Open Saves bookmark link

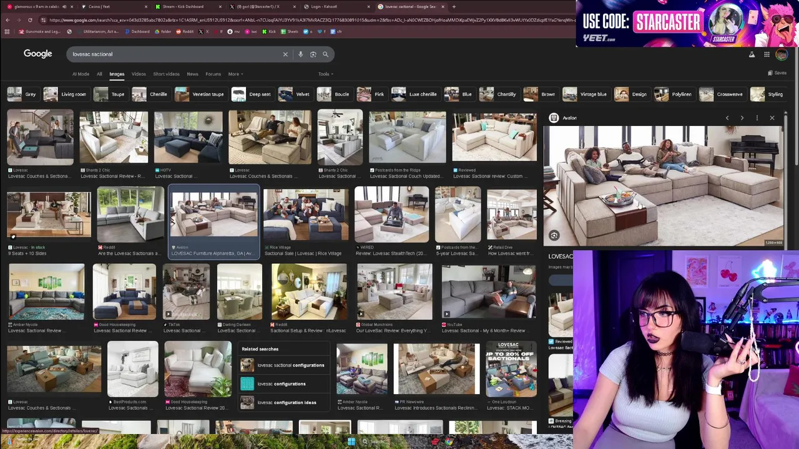click(x=777, y=73)
